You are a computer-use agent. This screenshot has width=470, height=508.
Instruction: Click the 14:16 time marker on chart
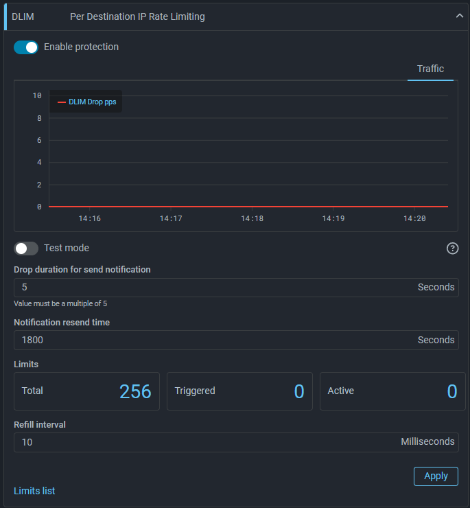[x=90, y=218]
